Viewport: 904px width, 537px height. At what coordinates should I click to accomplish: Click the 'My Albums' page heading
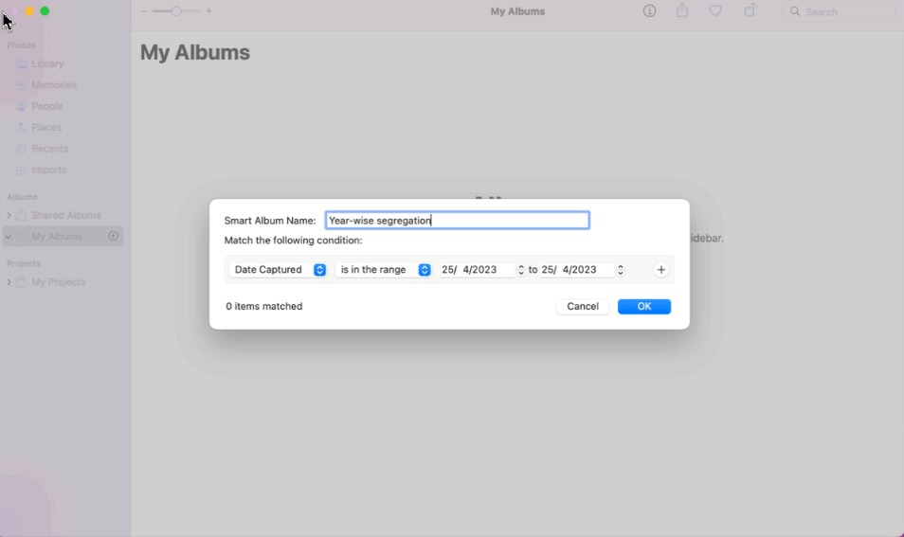point(195,52)
